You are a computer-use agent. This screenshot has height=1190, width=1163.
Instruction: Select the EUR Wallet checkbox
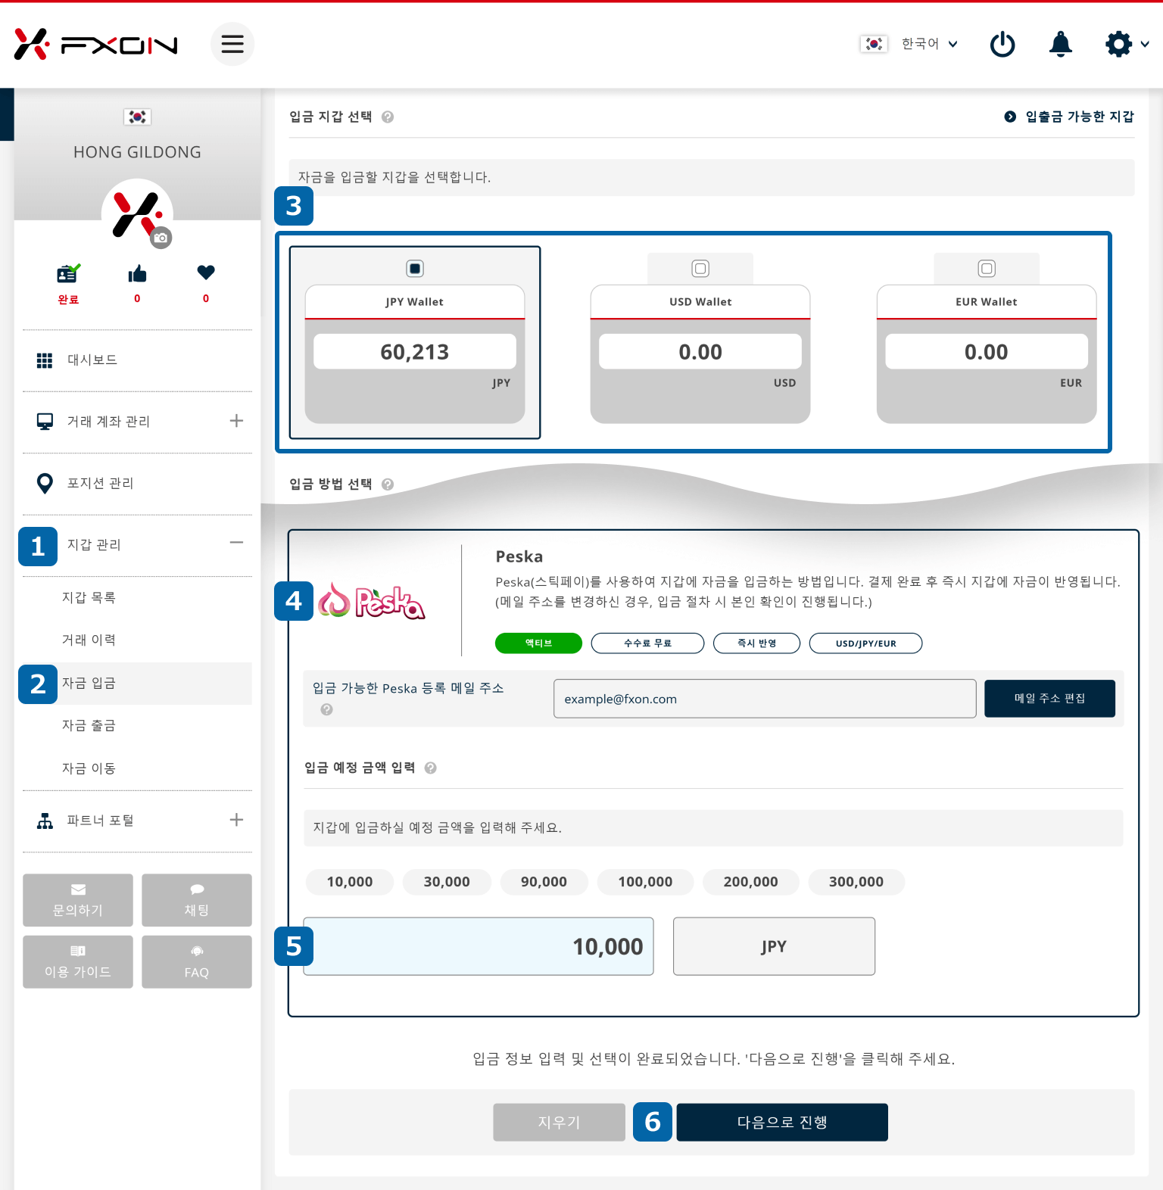tap(987, 269)
